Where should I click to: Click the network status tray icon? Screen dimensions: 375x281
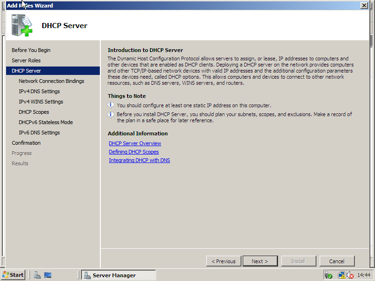[x=341, y=275]
